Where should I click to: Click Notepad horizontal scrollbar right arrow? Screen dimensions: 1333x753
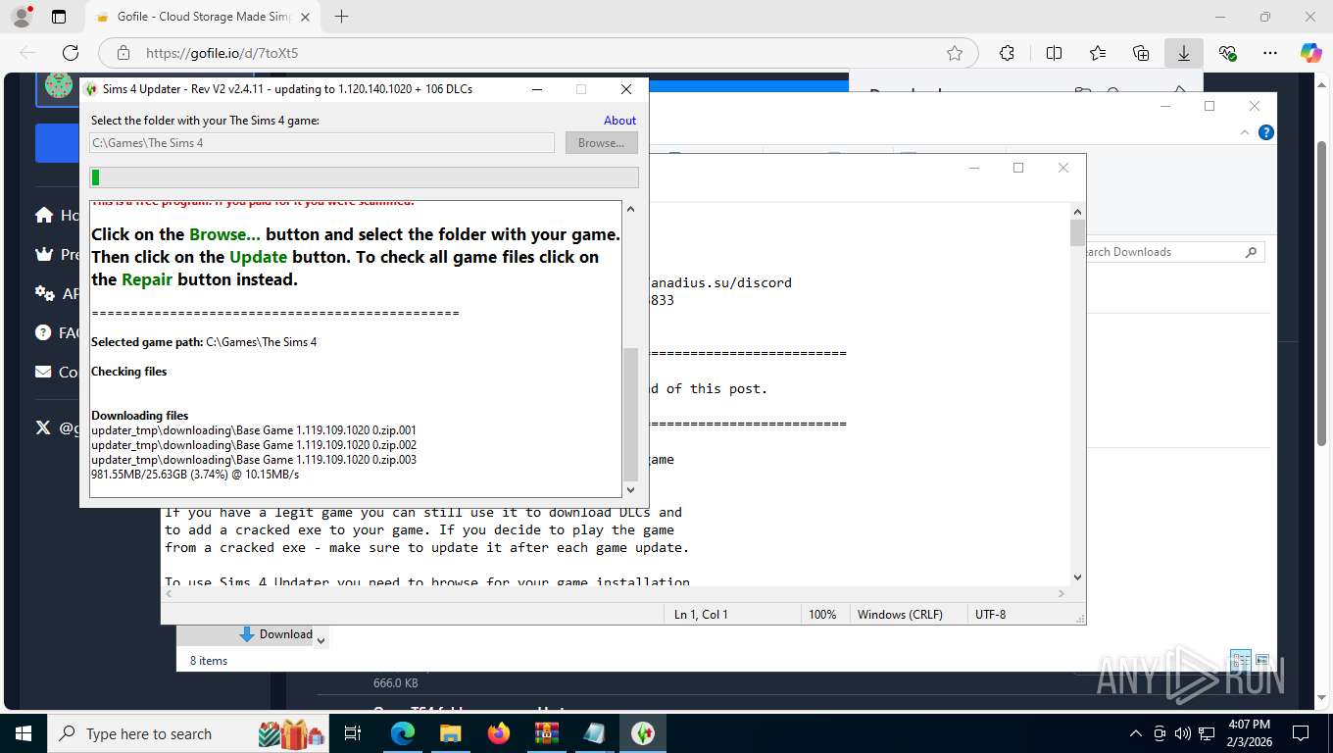point(1062,593)
